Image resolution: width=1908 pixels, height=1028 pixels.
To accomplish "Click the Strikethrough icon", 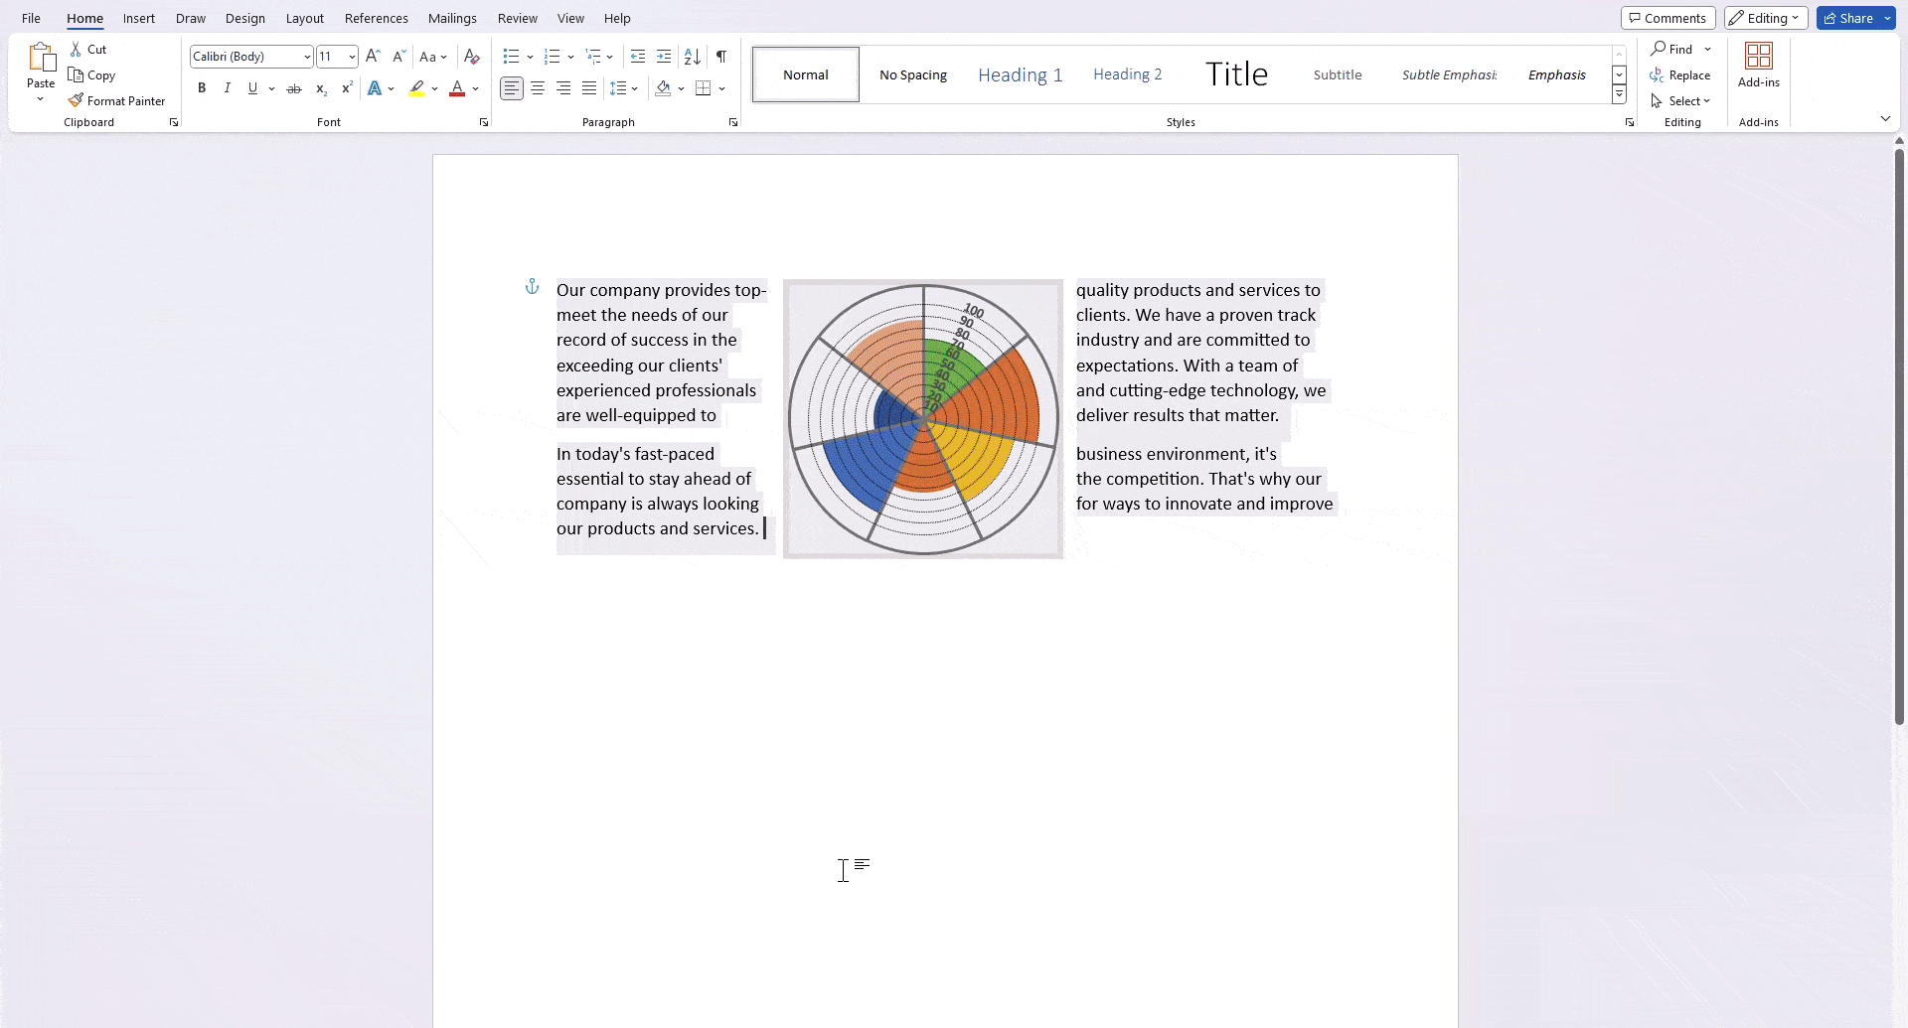I will pos(293,88).
